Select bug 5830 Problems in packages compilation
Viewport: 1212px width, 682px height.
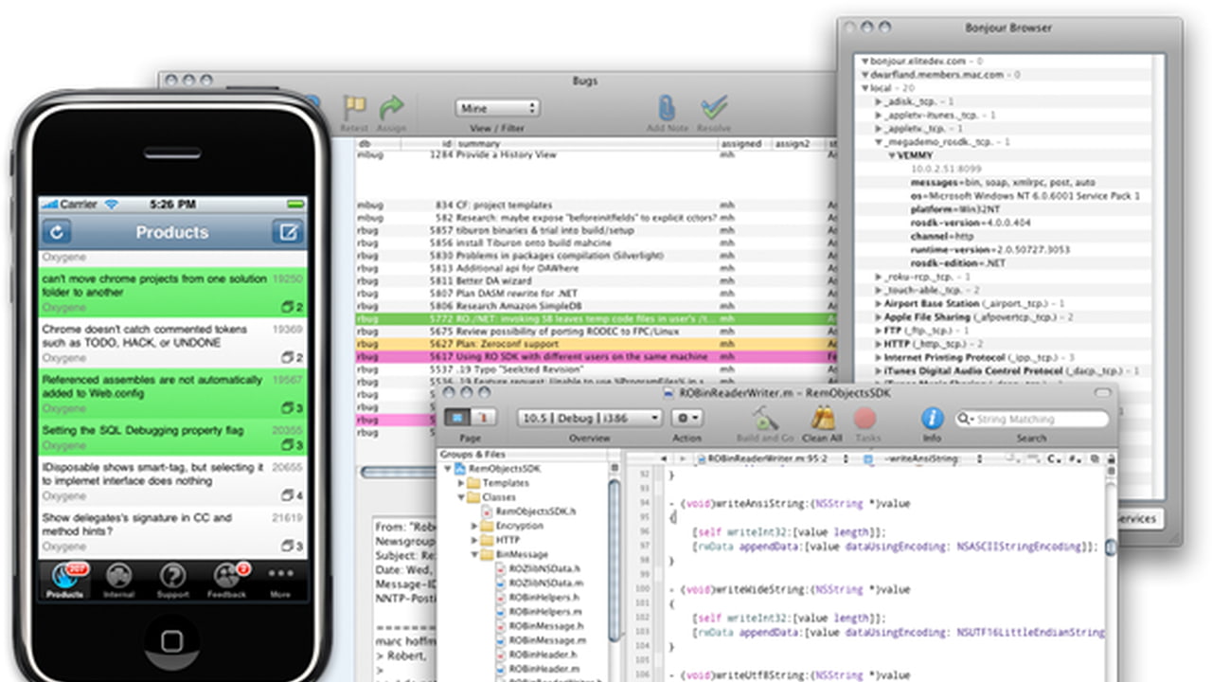point(595,256)
